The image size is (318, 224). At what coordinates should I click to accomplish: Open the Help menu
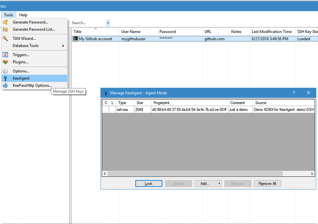coord(23,15)
